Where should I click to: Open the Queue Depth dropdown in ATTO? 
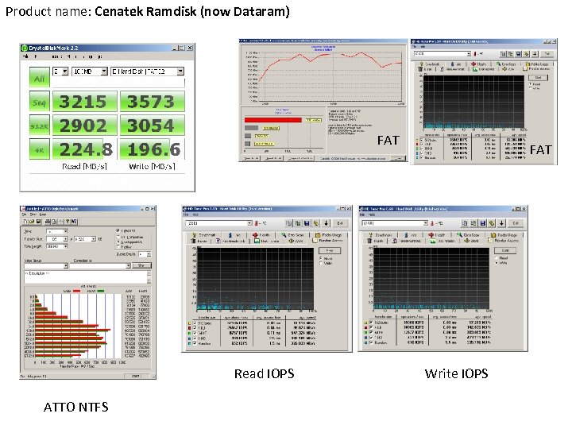point(145,254)
